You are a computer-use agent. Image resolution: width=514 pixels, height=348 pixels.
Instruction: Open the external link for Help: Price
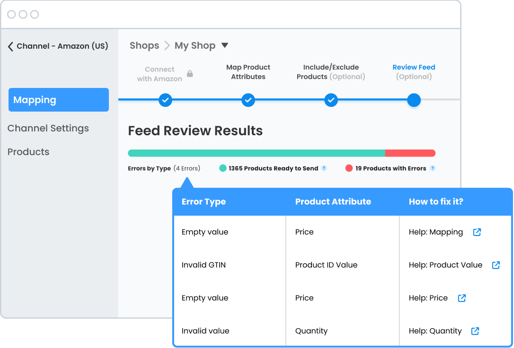click(x=461, y=298)
